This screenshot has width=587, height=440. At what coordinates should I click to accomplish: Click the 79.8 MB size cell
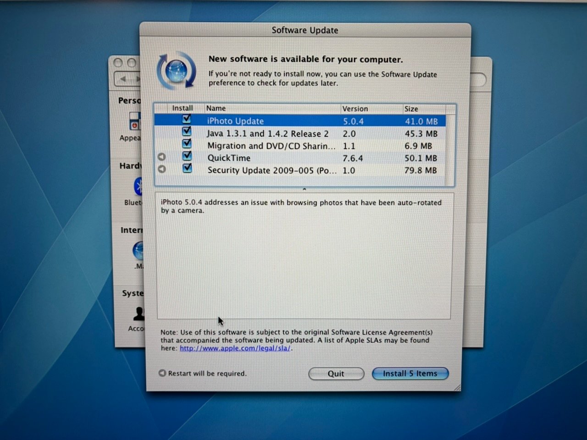click(x=421, y=170)
